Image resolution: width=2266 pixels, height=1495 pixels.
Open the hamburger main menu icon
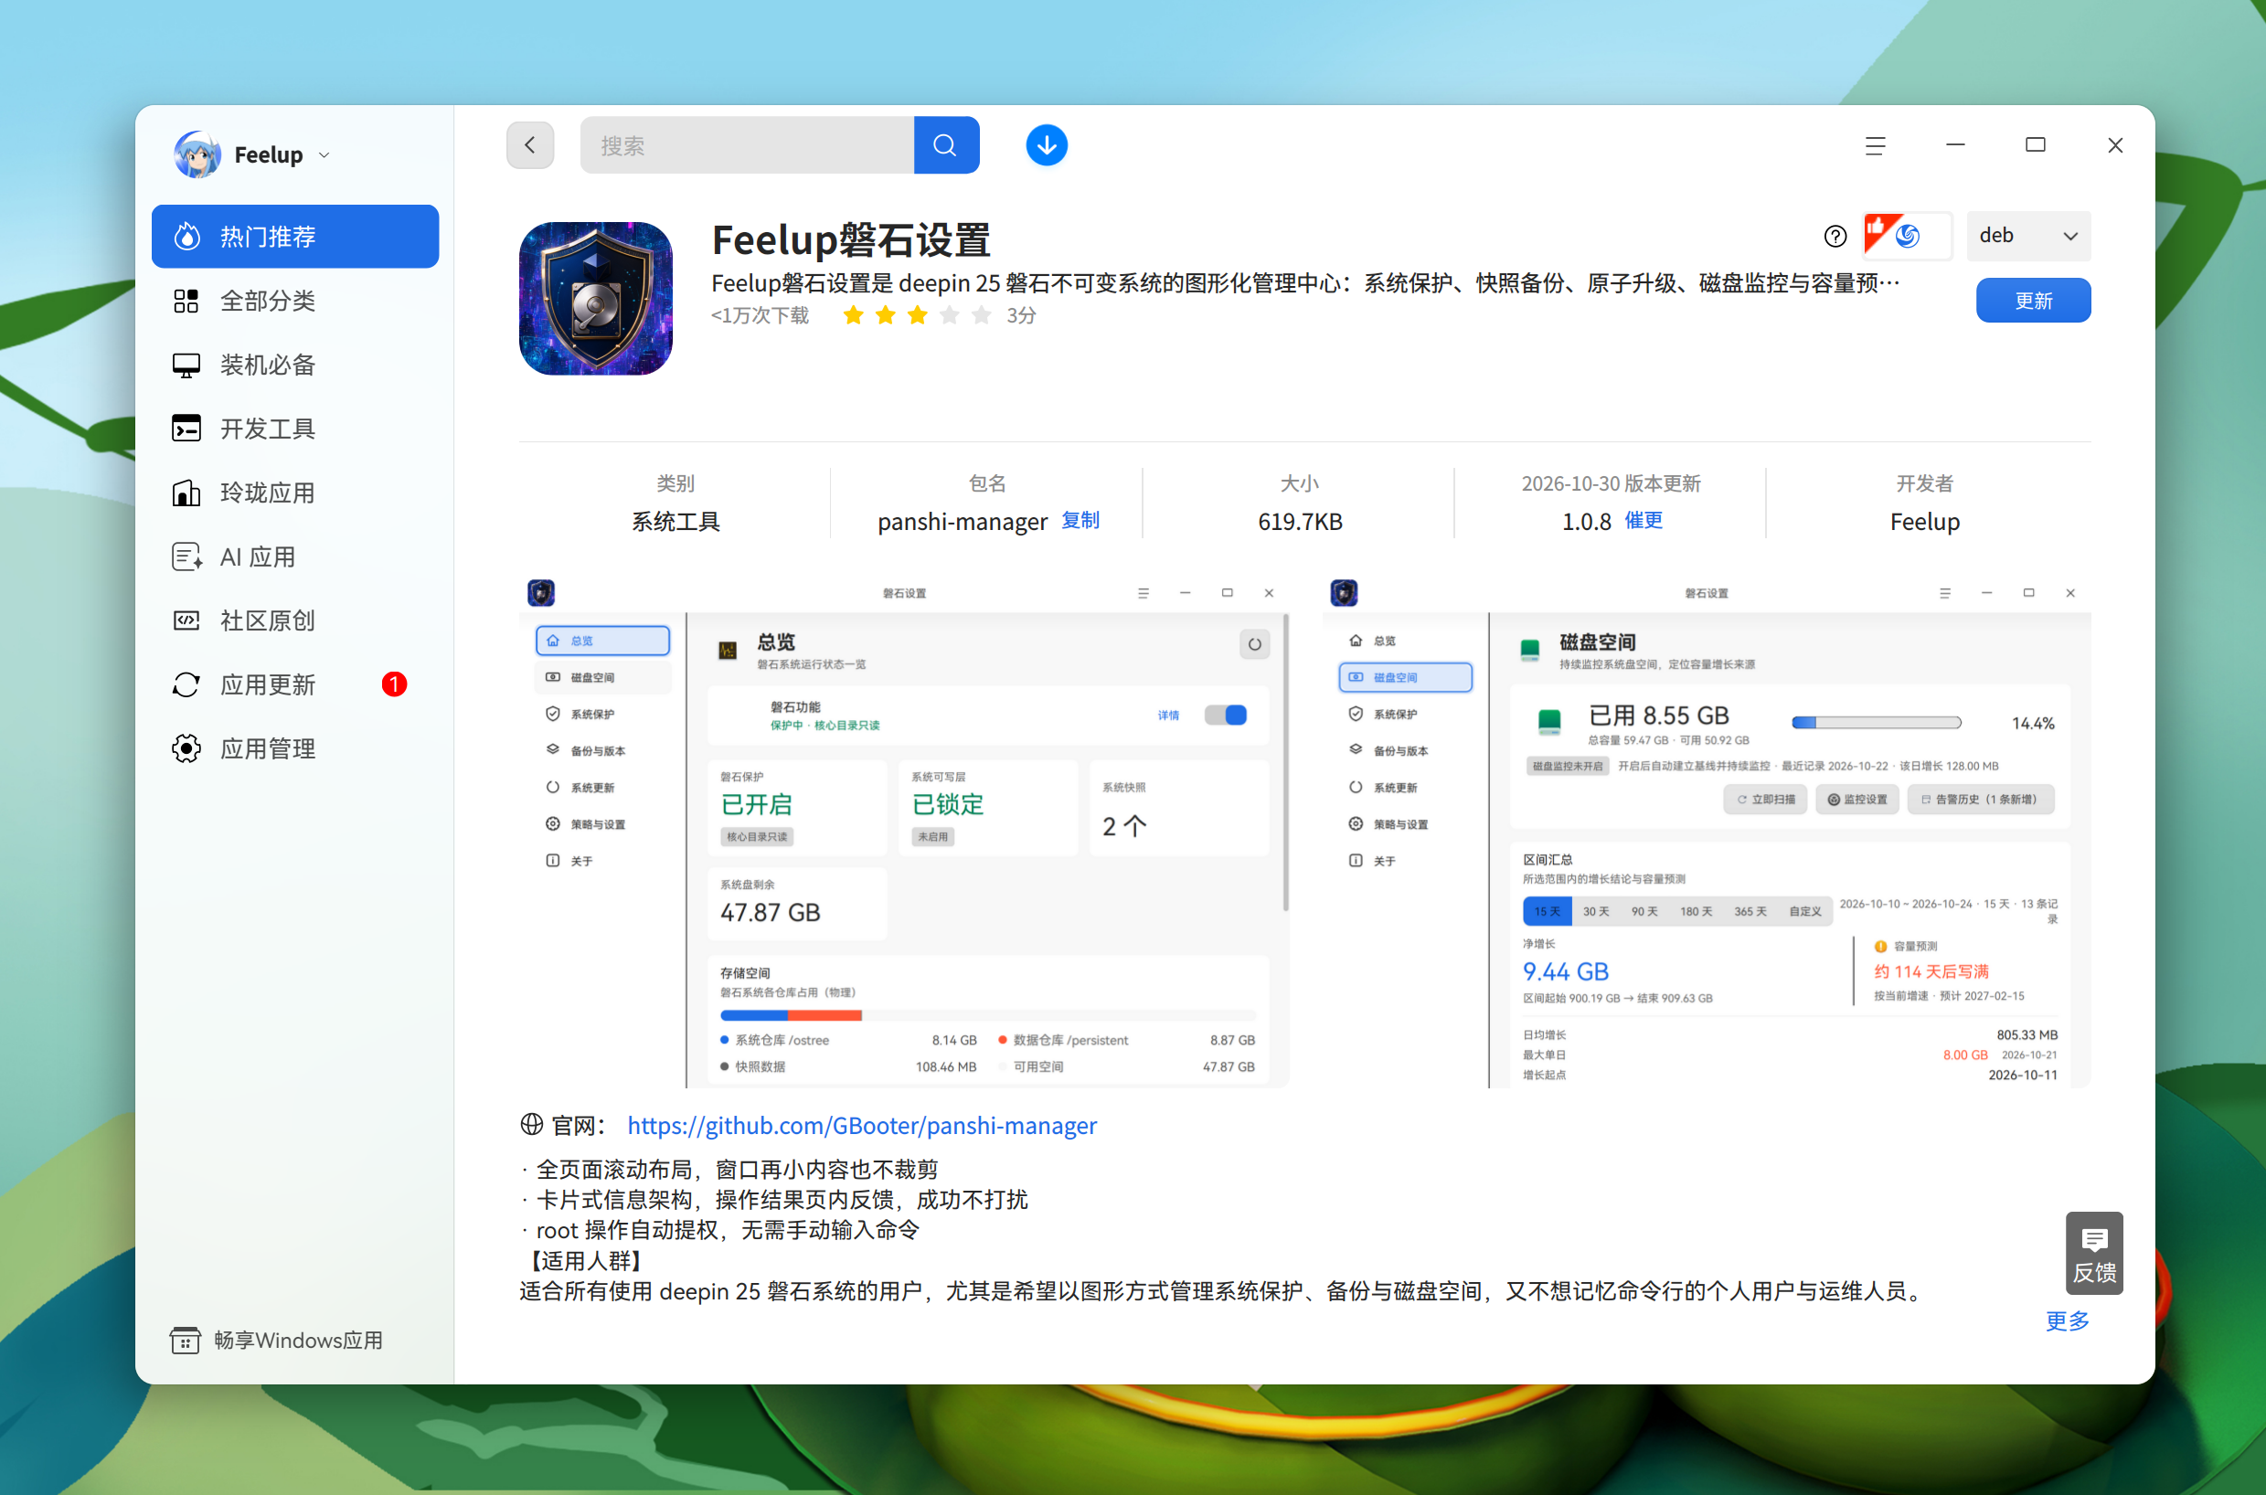[x=1875, y=145]
